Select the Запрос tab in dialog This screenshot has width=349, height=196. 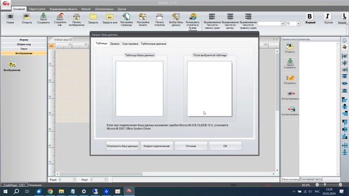pos(115,44)
